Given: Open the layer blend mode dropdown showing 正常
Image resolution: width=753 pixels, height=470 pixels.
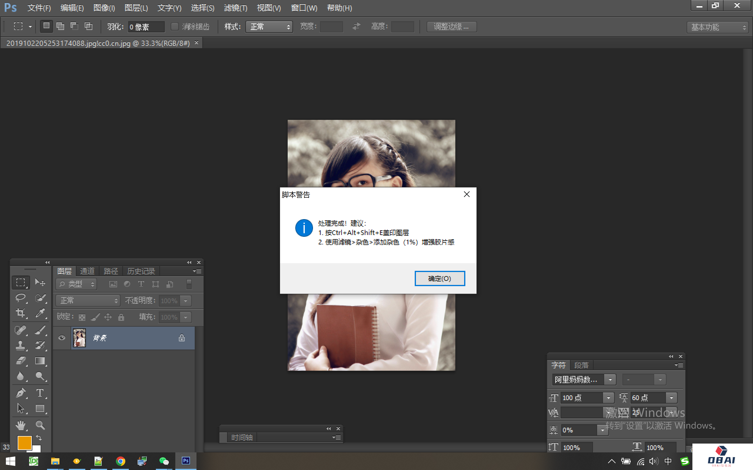Looking at the screenshot, I should click(87, 300).
